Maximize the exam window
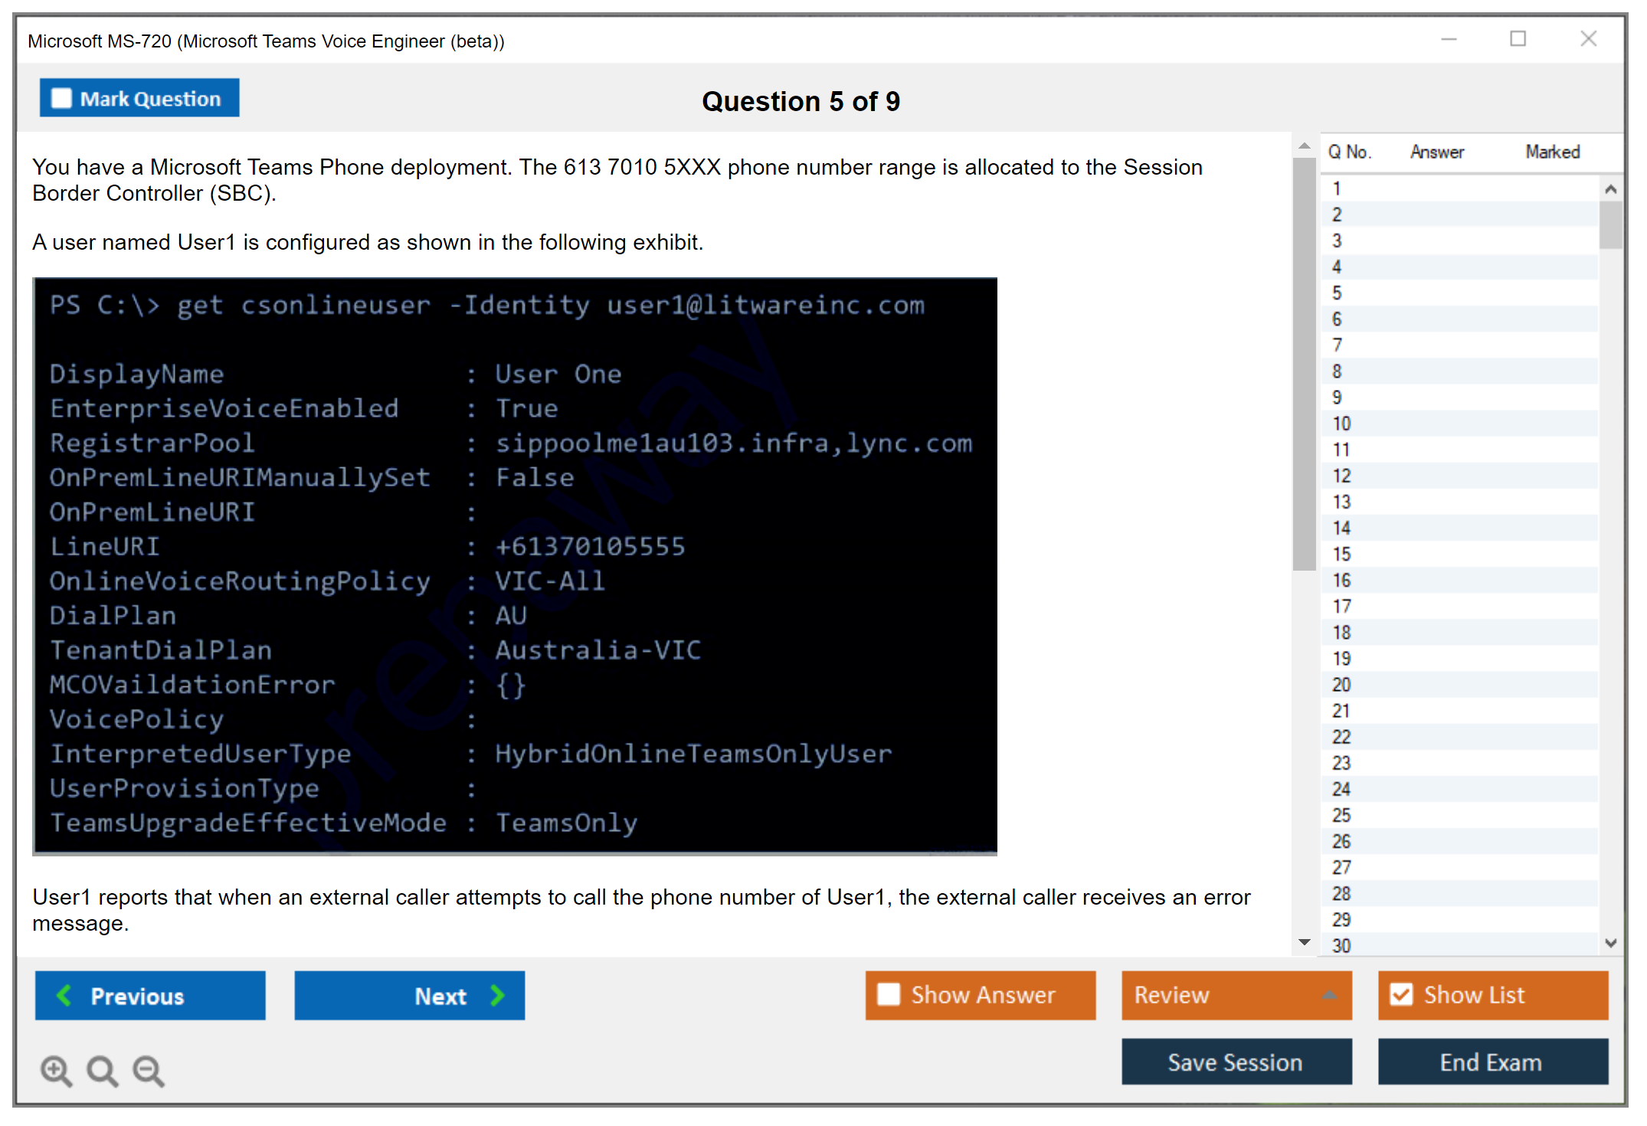1647x1126 pixels. click(1518, 39)
